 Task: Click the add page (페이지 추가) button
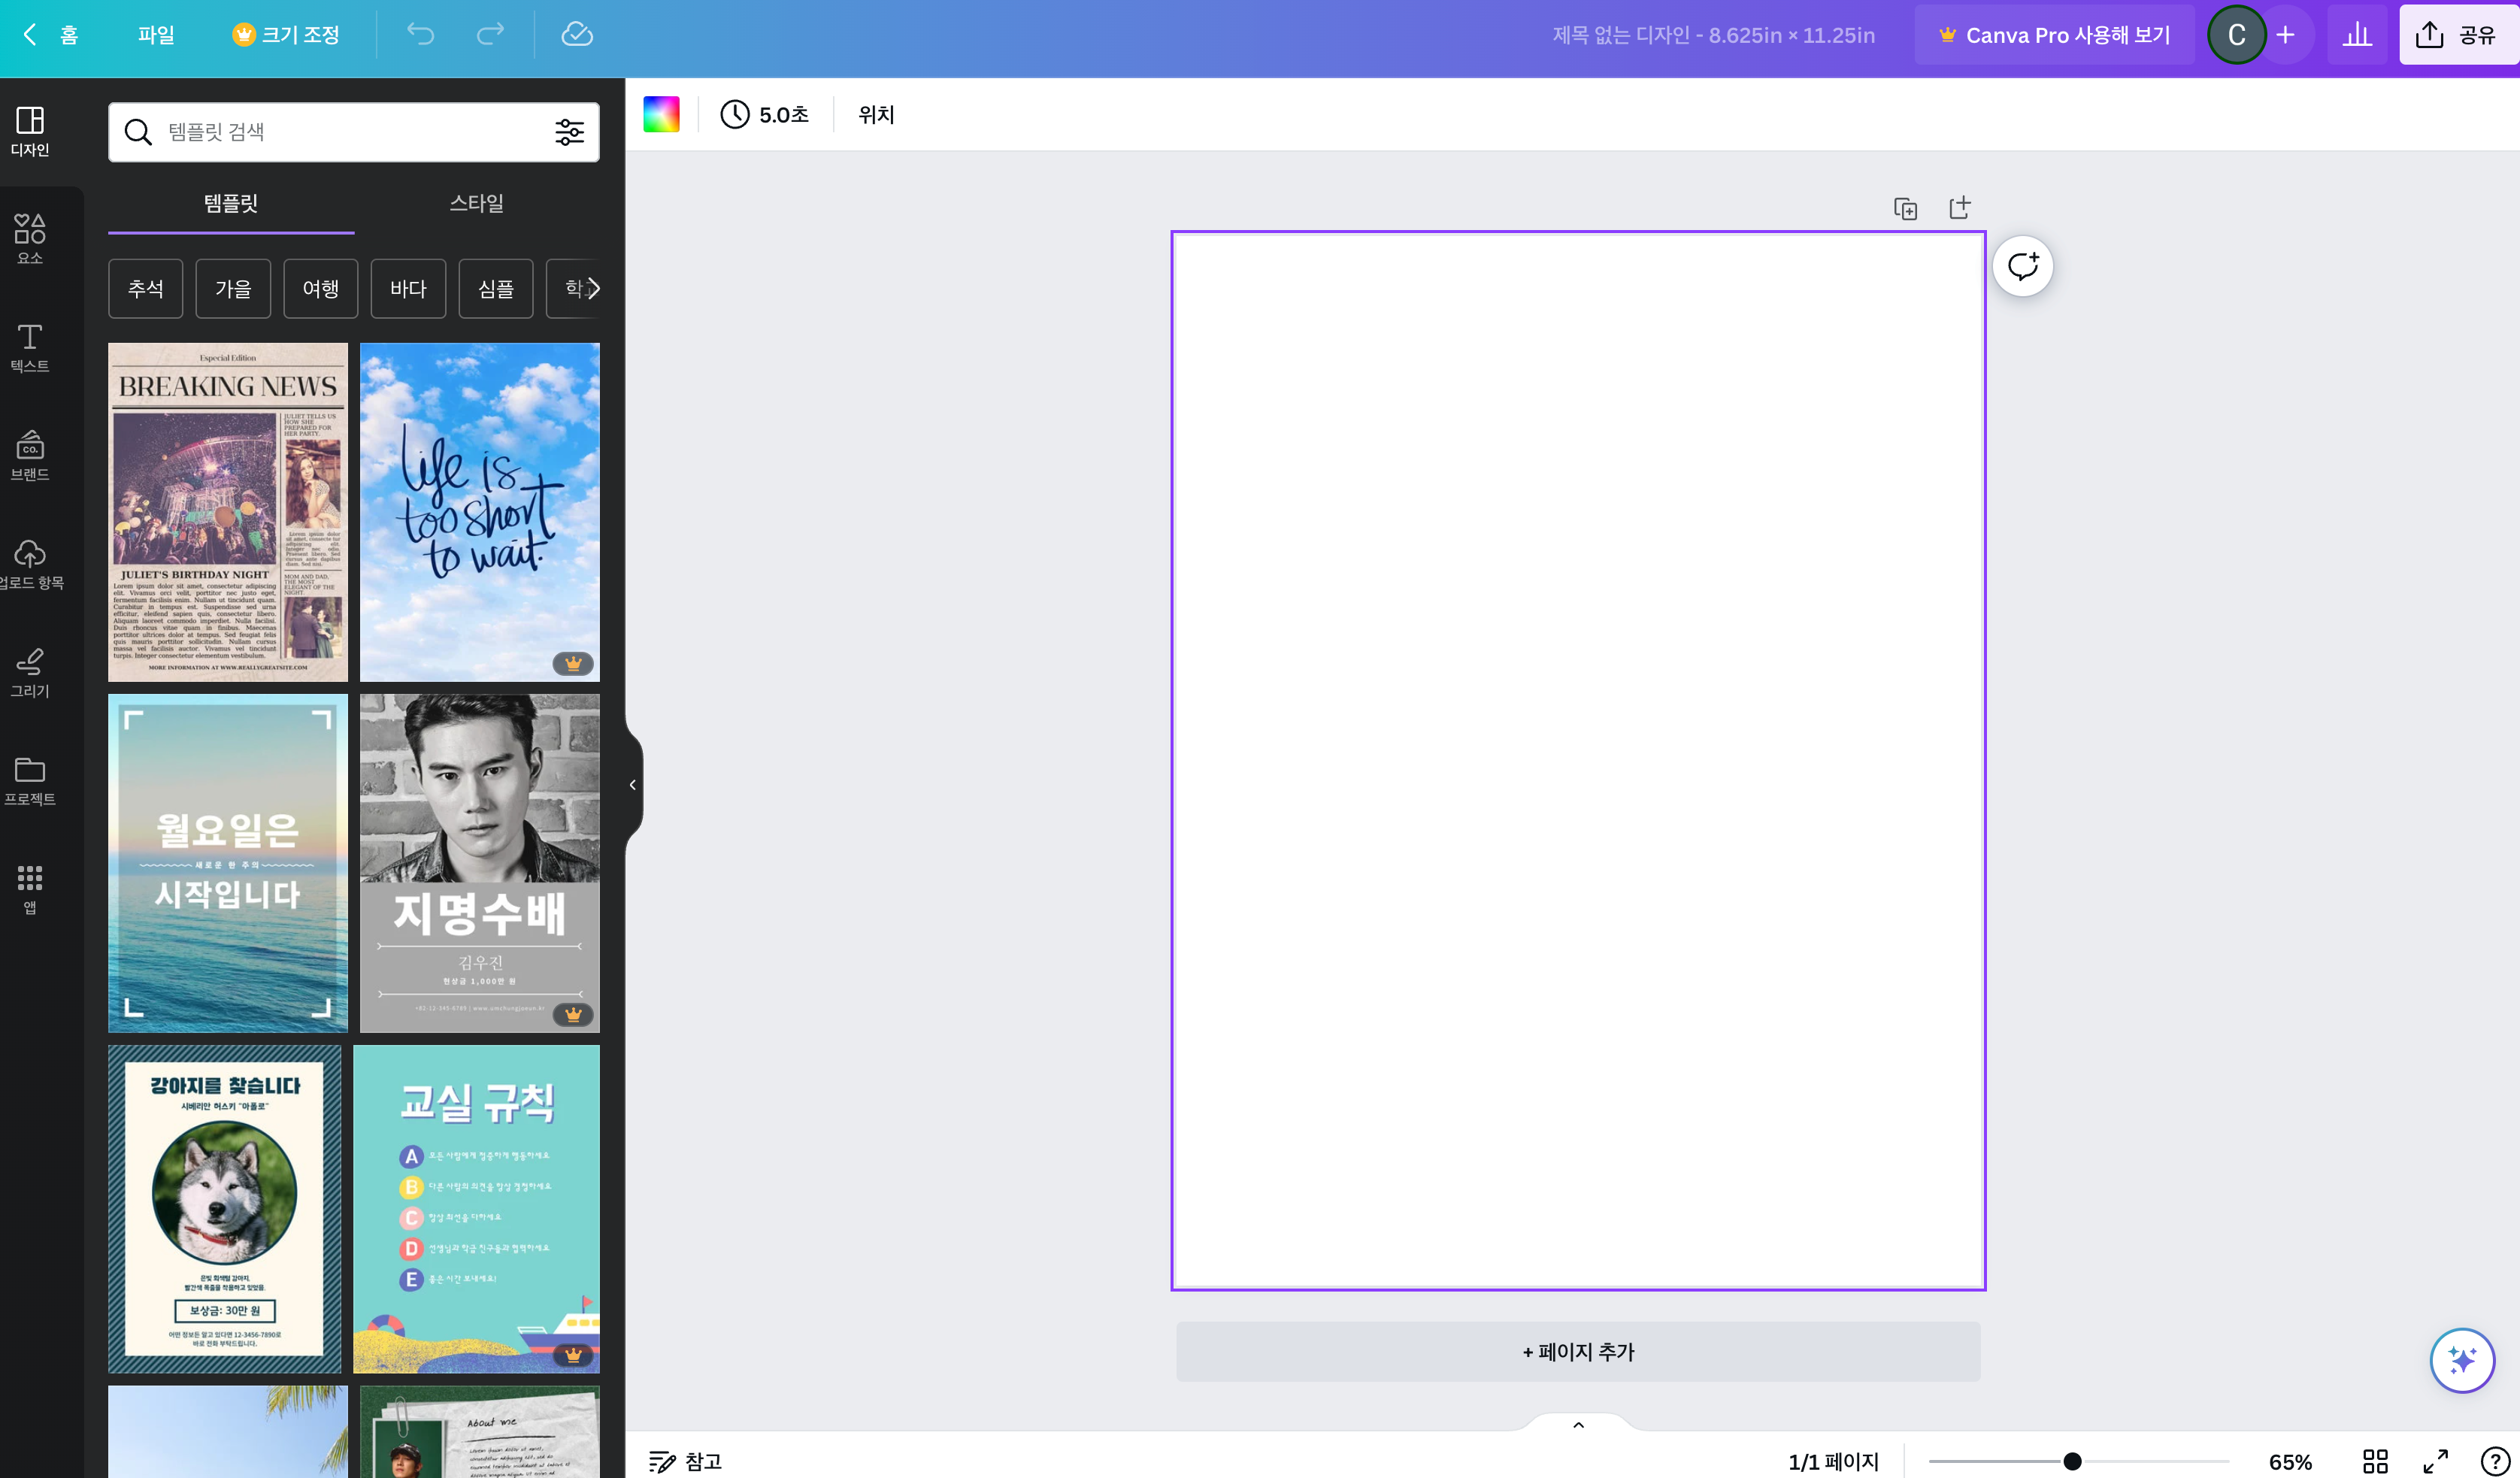1578,1352
